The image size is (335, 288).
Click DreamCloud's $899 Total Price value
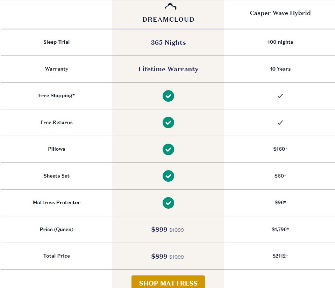tap(159, 256)
